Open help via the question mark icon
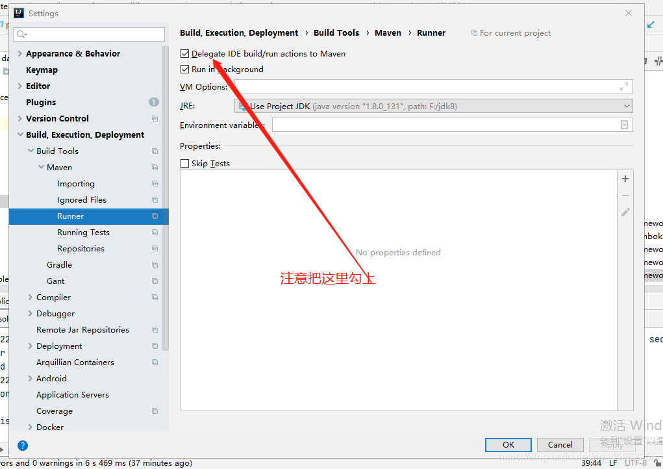 click(23, 446)
